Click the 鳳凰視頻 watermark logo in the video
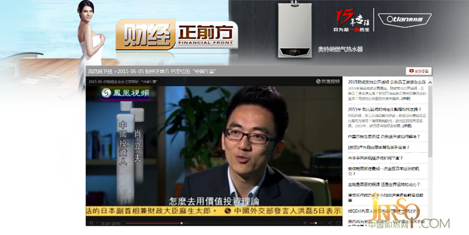 pyautogui.click(x=126, y=93)
